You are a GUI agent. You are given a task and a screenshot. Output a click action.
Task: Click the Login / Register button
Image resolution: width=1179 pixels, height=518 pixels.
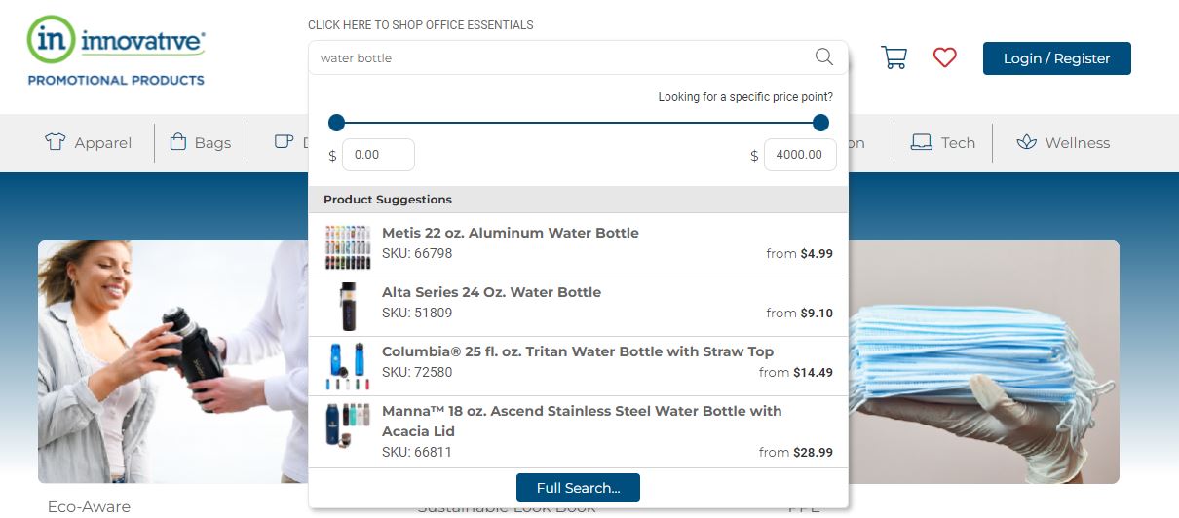(x=1056, y=58)
